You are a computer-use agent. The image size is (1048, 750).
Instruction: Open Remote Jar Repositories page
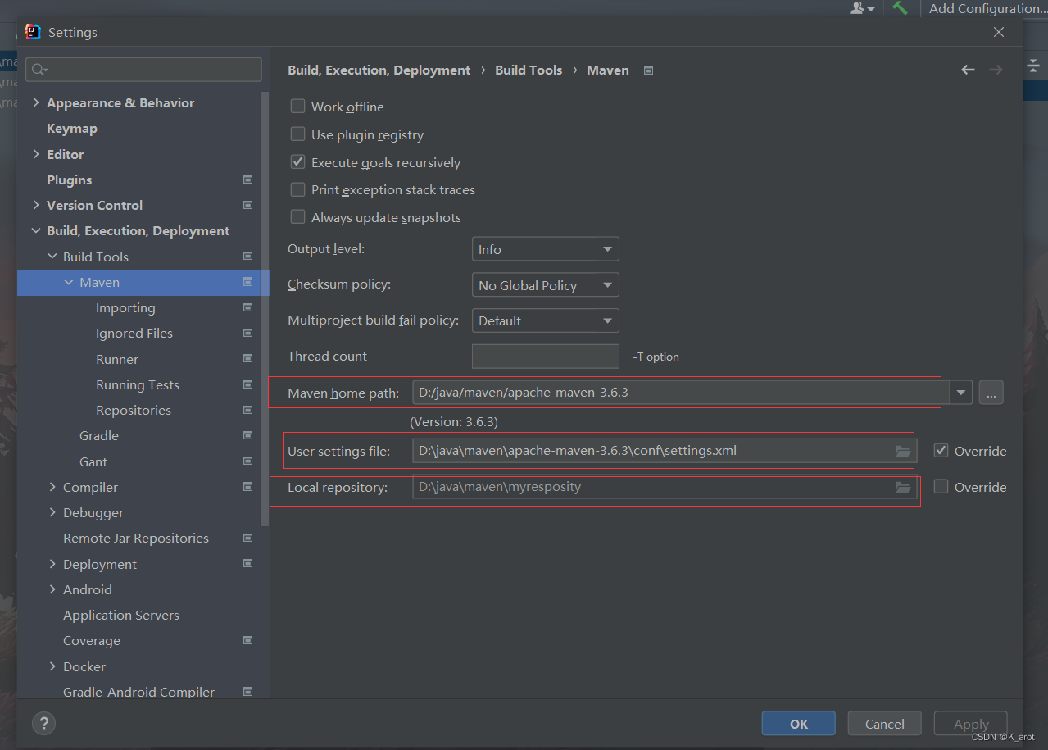point(136,538)
